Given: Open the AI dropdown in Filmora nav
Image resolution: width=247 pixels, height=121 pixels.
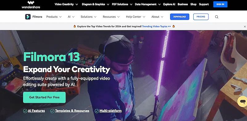Looking at the screenshot, I should click(x=71, y=17).
